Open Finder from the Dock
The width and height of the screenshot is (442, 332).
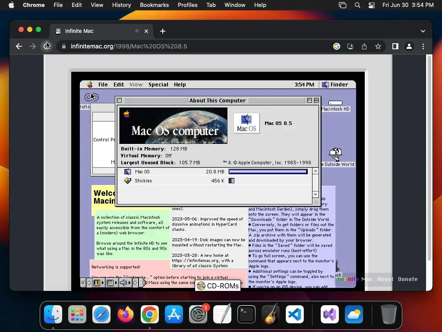(53, 314)
